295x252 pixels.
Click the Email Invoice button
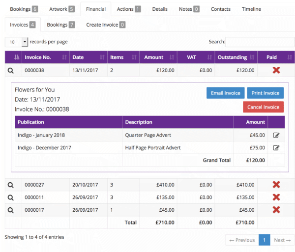[x=225, y=93]
